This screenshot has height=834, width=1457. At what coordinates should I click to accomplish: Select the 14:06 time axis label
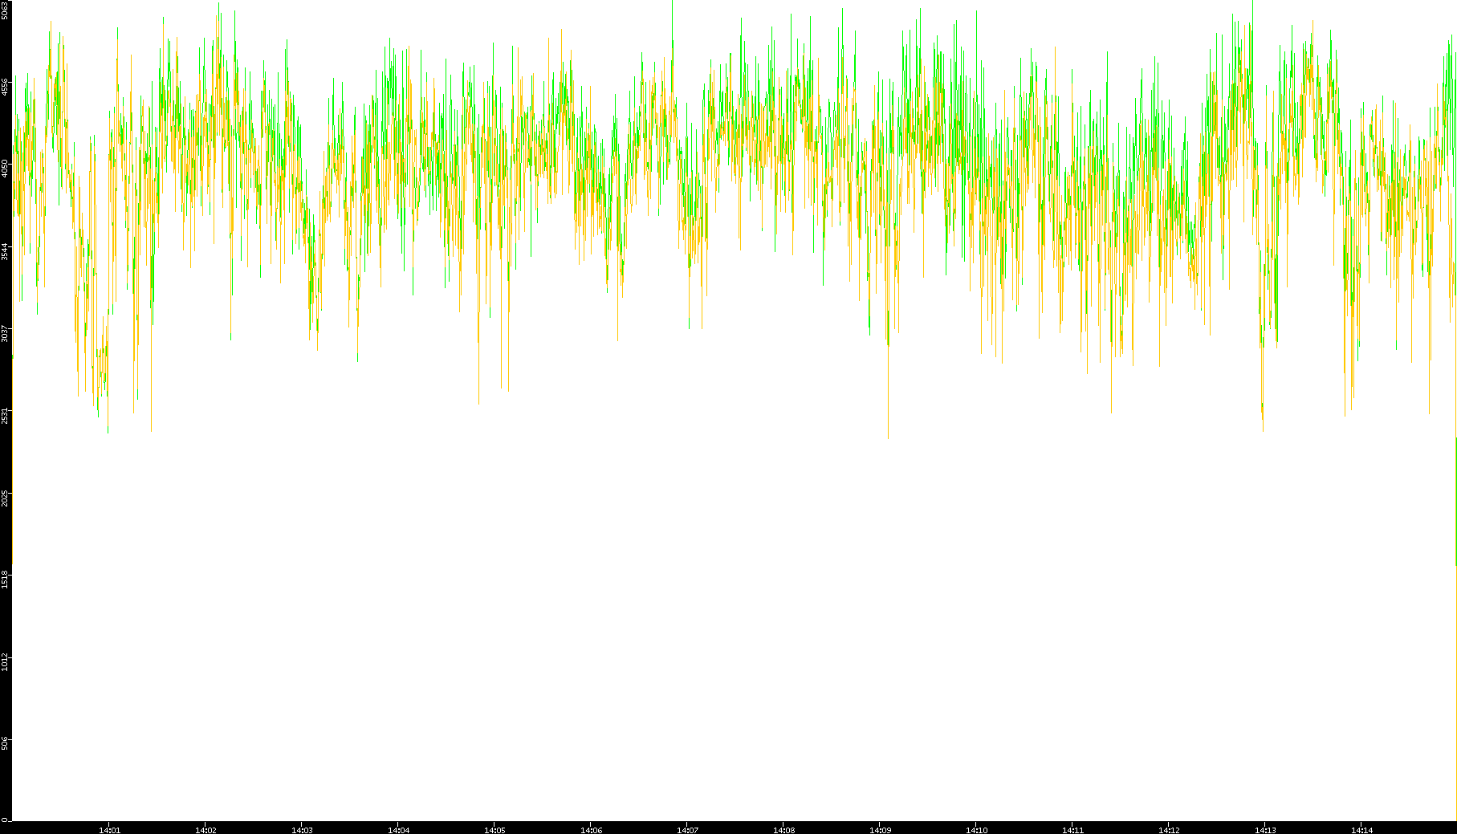click(x=591, y=830)
